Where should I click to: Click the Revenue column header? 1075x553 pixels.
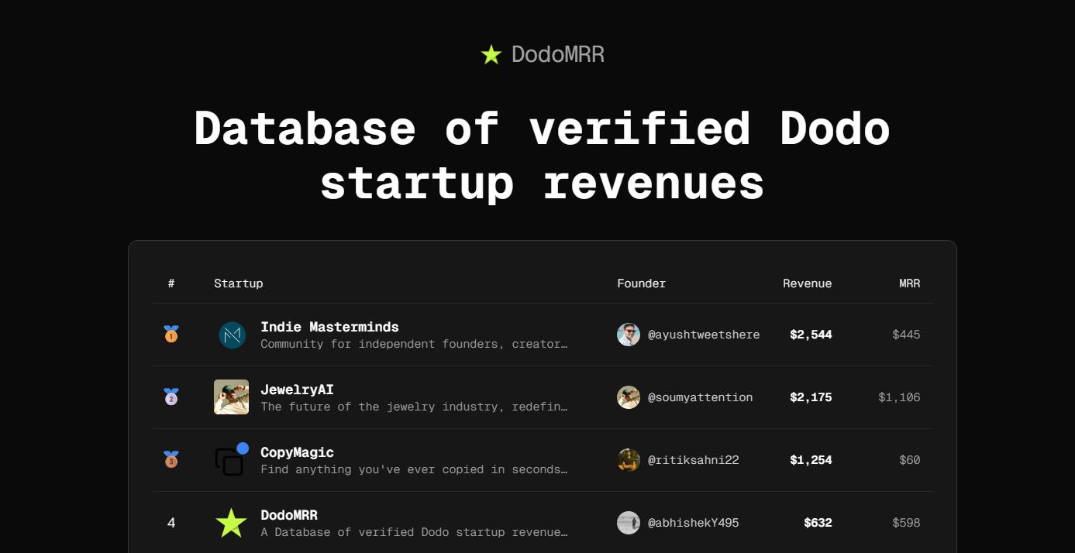click(x=807, y=283)
